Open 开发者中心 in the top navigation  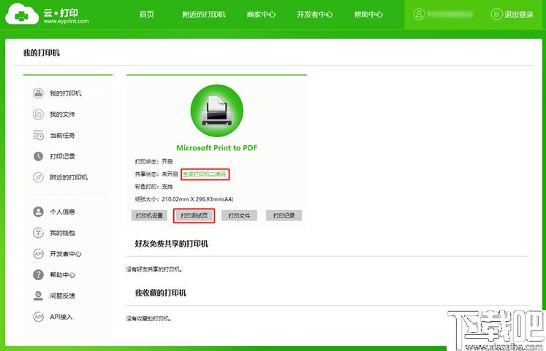click(x=315, y=15)
